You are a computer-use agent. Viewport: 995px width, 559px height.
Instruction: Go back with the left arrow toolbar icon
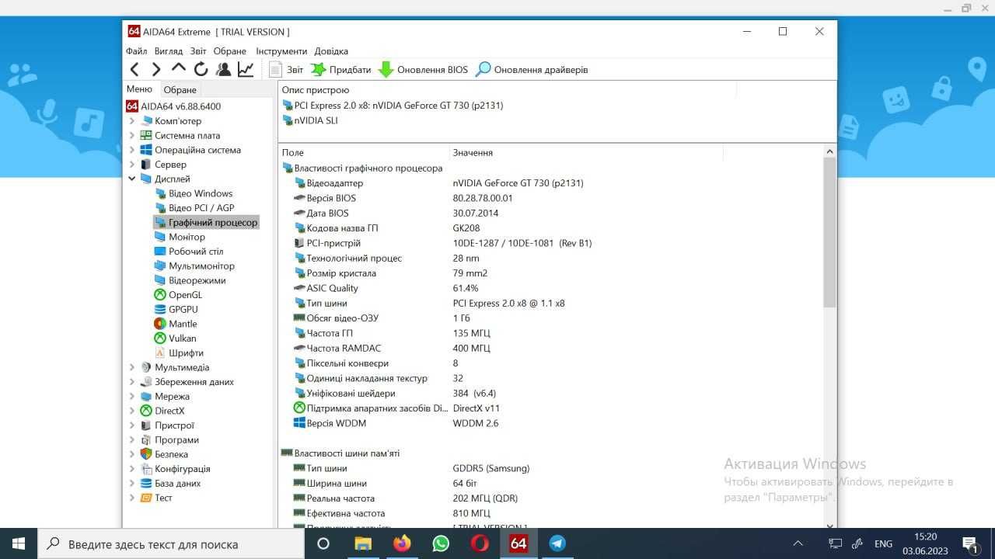coord(134,69)
